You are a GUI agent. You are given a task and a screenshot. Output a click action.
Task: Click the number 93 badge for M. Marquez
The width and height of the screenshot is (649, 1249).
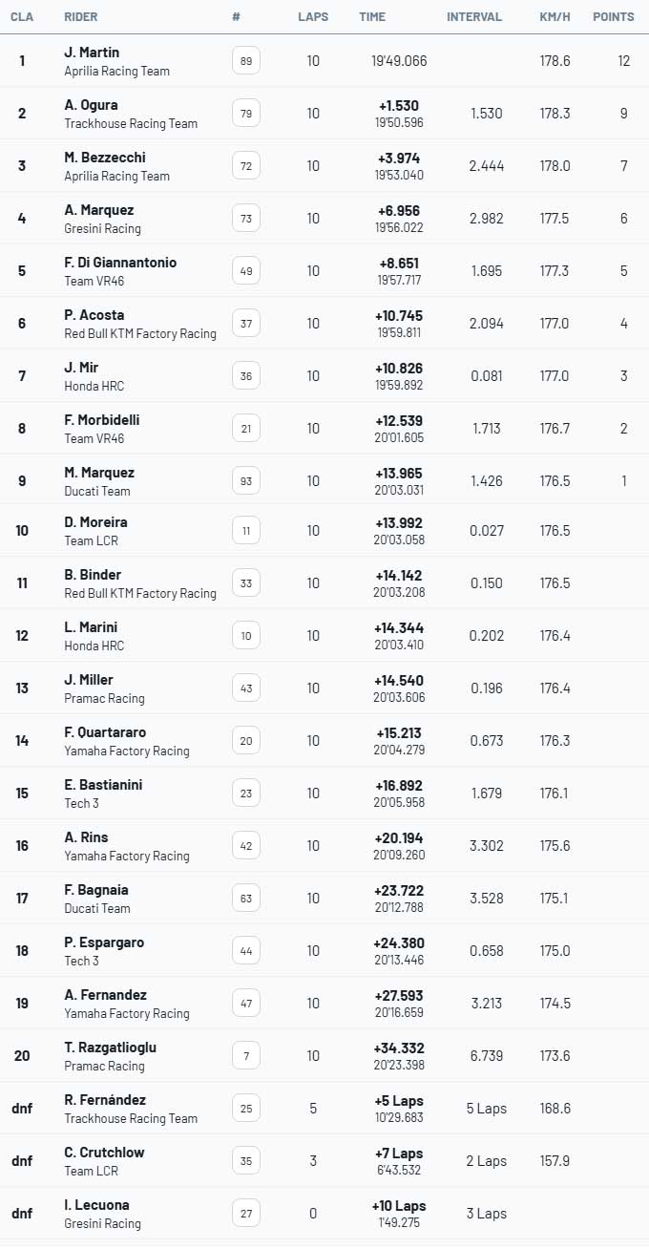pos(246,481)
